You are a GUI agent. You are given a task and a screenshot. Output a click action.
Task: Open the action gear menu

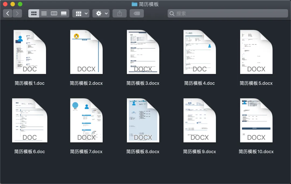101,13
